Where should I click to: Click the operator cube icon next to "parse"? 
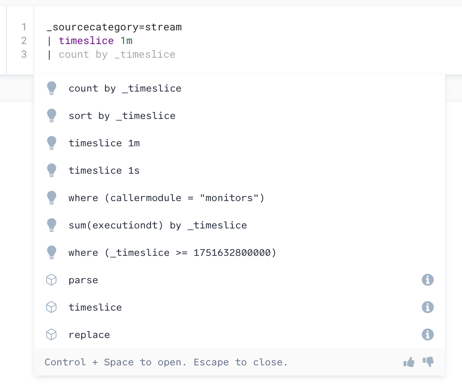pyautogui.click(x=51, y=280)
